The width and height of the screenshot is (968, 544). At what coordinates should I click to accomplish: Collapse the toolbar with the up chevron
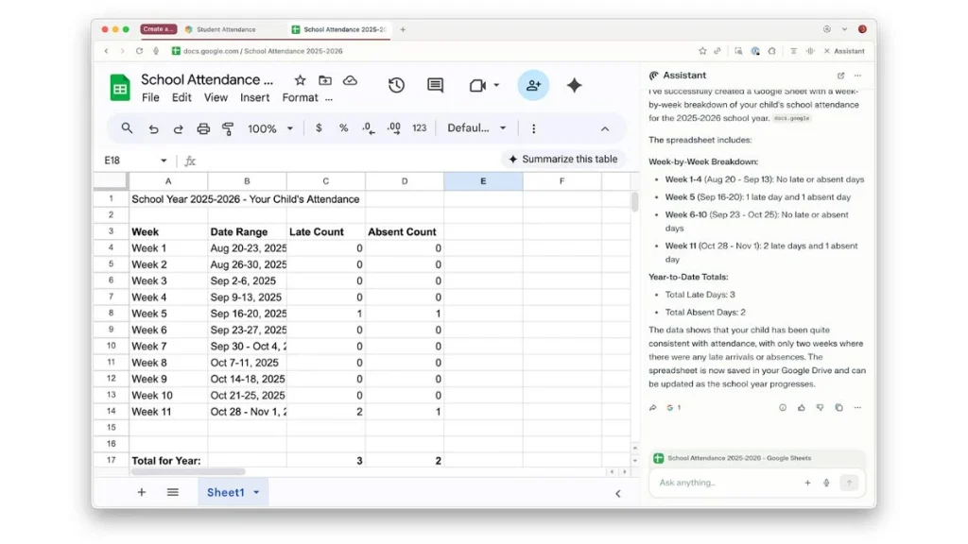605,128
